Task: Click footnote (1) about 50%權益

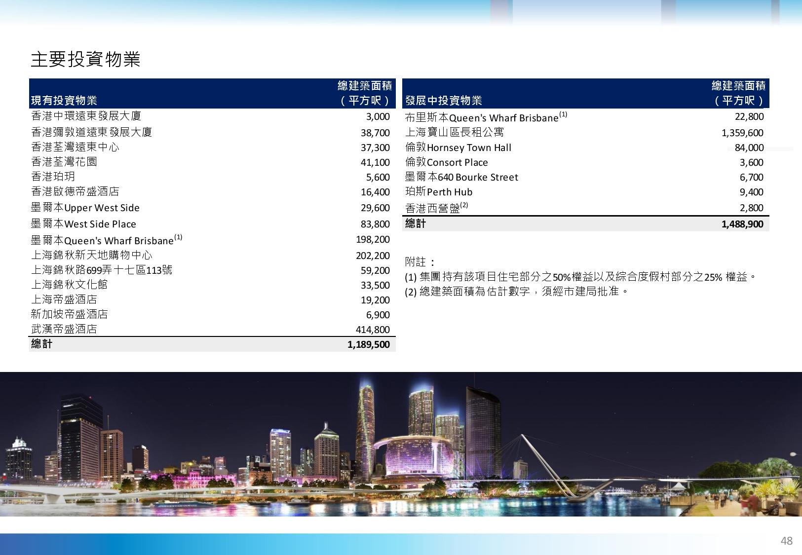Action: coord(581,276)
